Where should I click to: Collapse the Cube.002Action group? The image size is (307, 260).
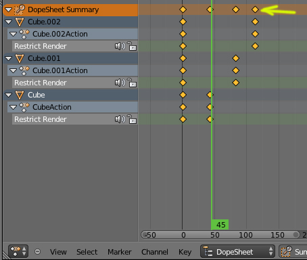(14, 34)
